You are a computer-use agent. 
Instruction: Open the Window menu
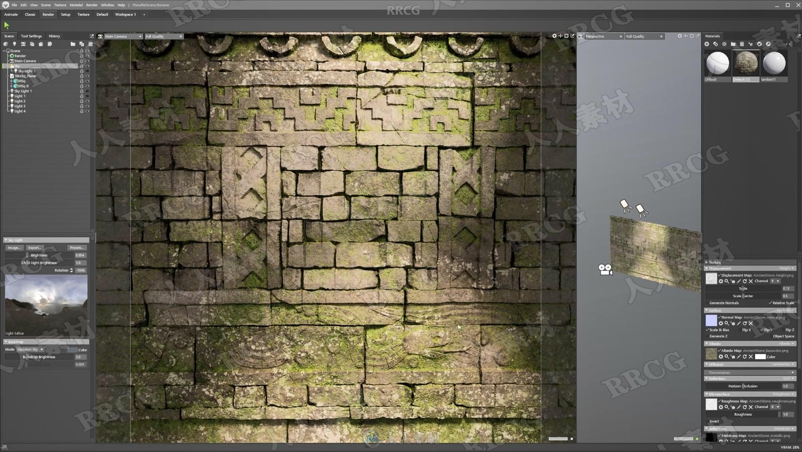pyautogui.click(x=107, y=5)
